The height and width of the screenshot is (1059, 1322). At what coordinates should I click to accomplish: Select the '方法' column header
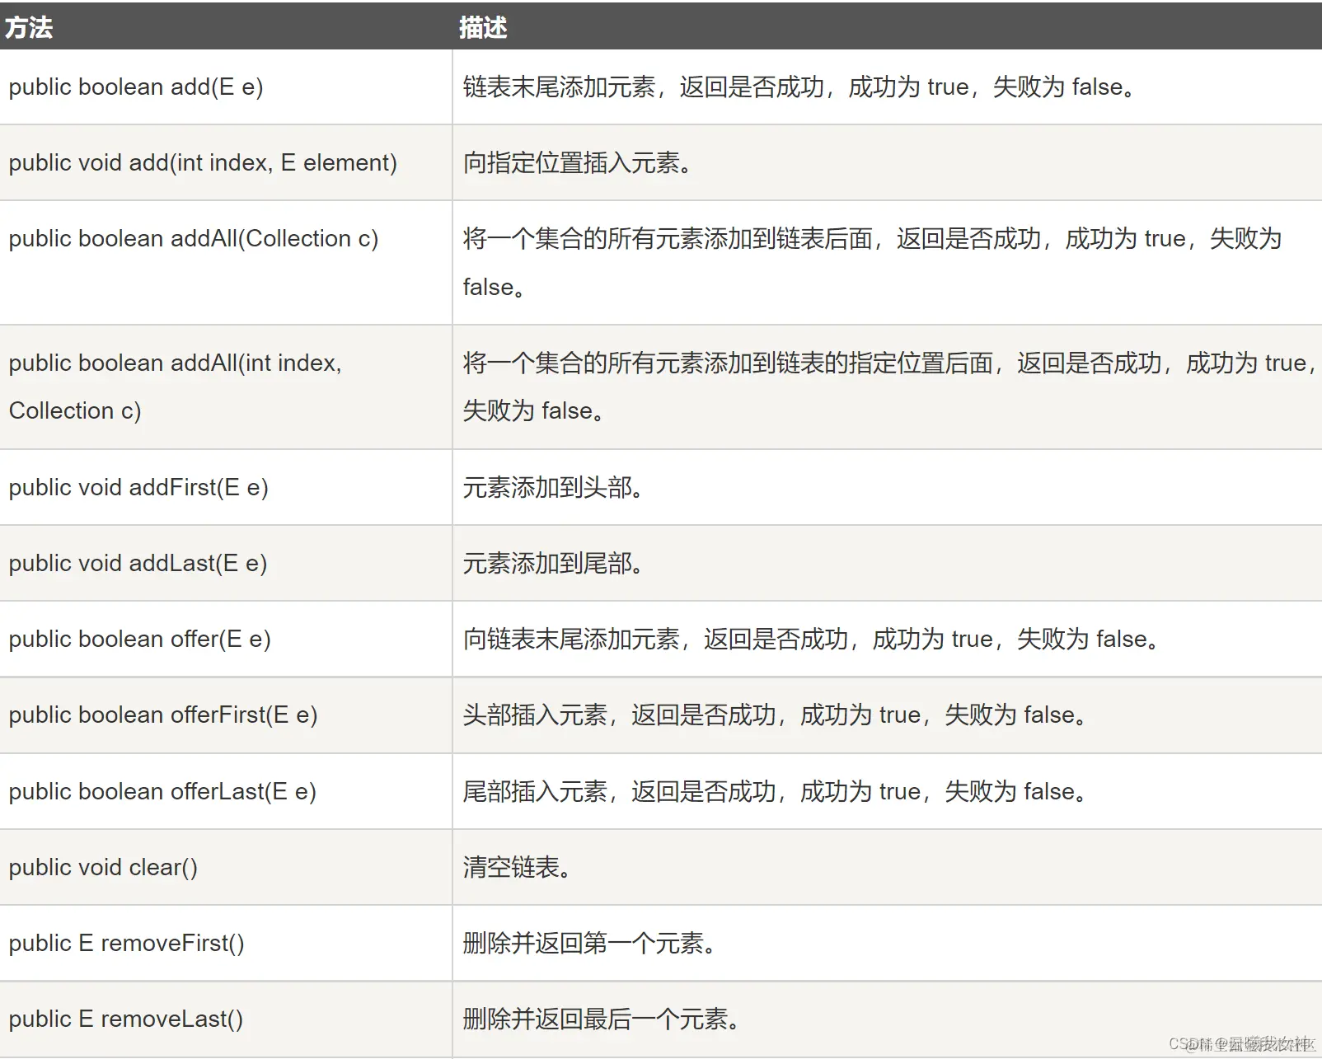click(x=29, y=27)
